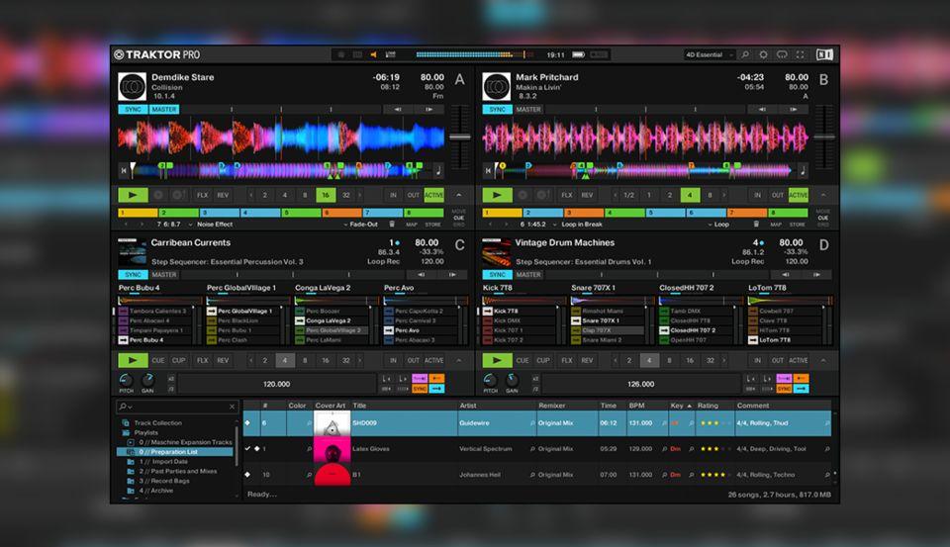Image resolution: width=950 pixels, height=547 pixels.
Task: Nudge Deck B tempo bend left
Action: (762, 110)
